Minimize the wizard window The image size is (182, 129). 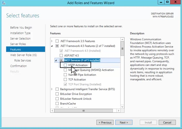[x=161, y=2]
